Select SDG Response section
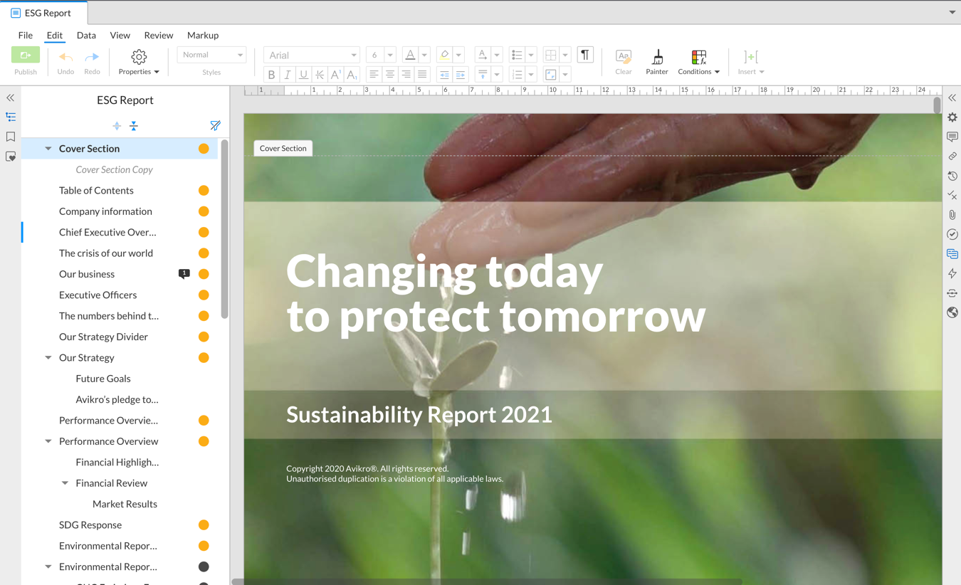 (90, 525)
